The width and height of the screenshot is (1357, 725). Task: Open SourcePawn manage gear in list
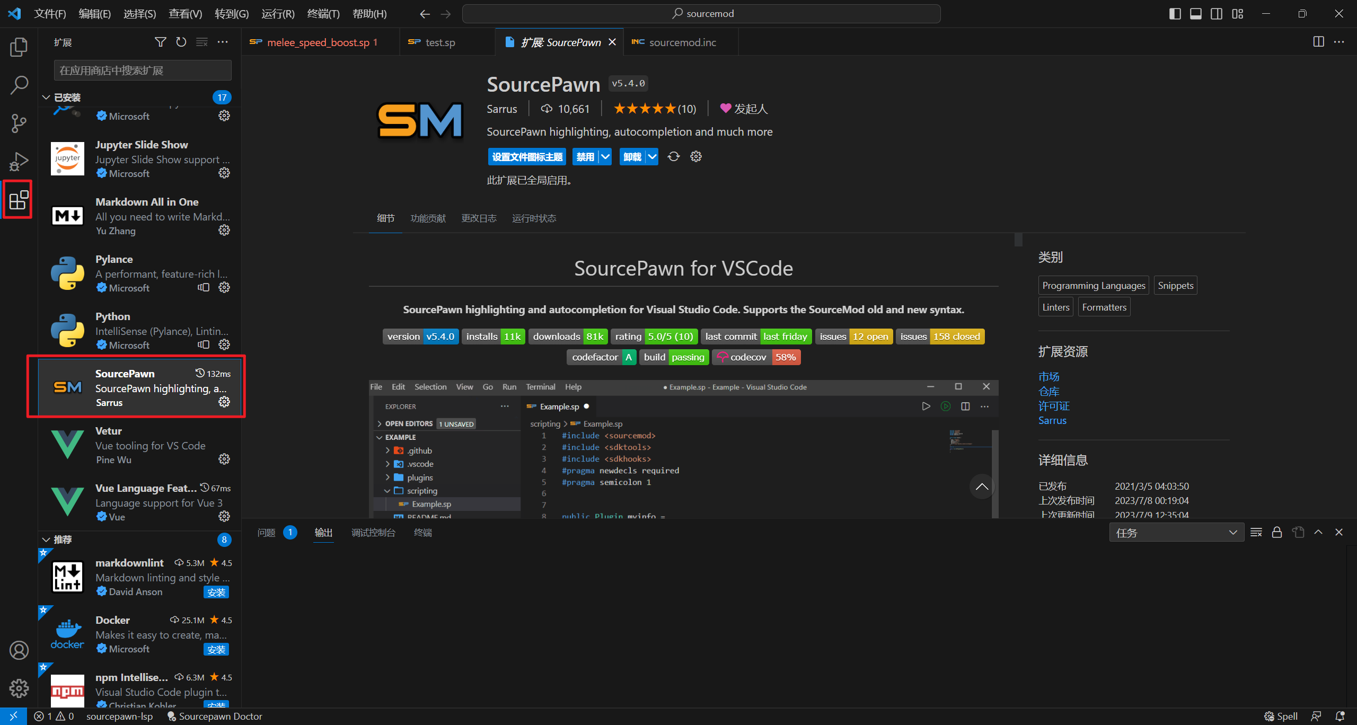tap(224, 402)
